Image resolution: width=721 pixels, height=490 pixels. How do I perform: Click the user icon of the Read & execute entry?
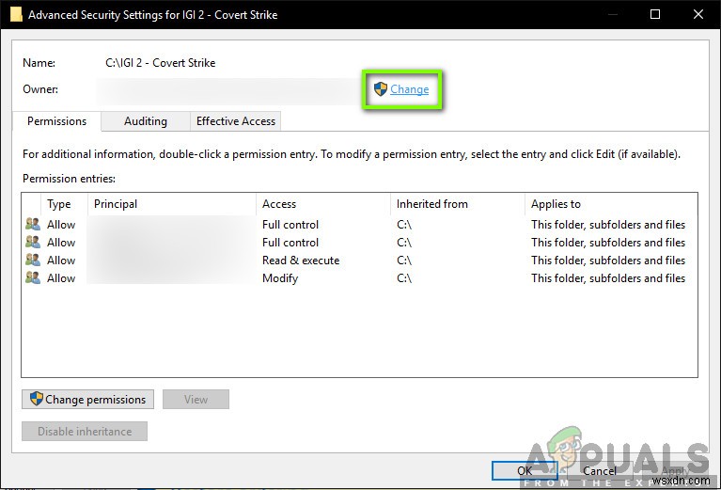pos(33,261)
